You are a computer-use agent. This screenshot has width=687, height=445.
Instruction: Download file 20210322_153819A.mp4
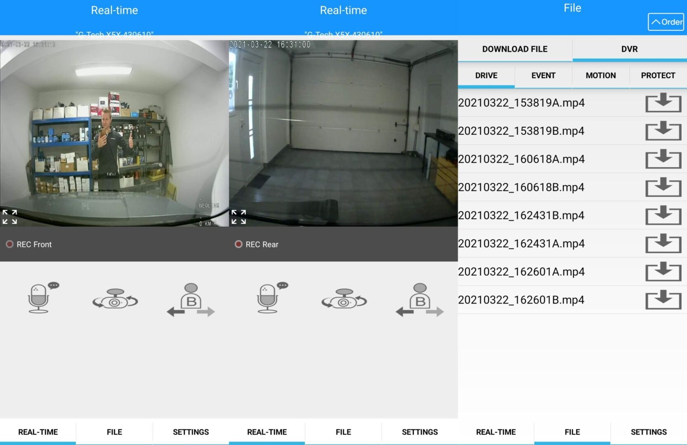pos(663,103)
